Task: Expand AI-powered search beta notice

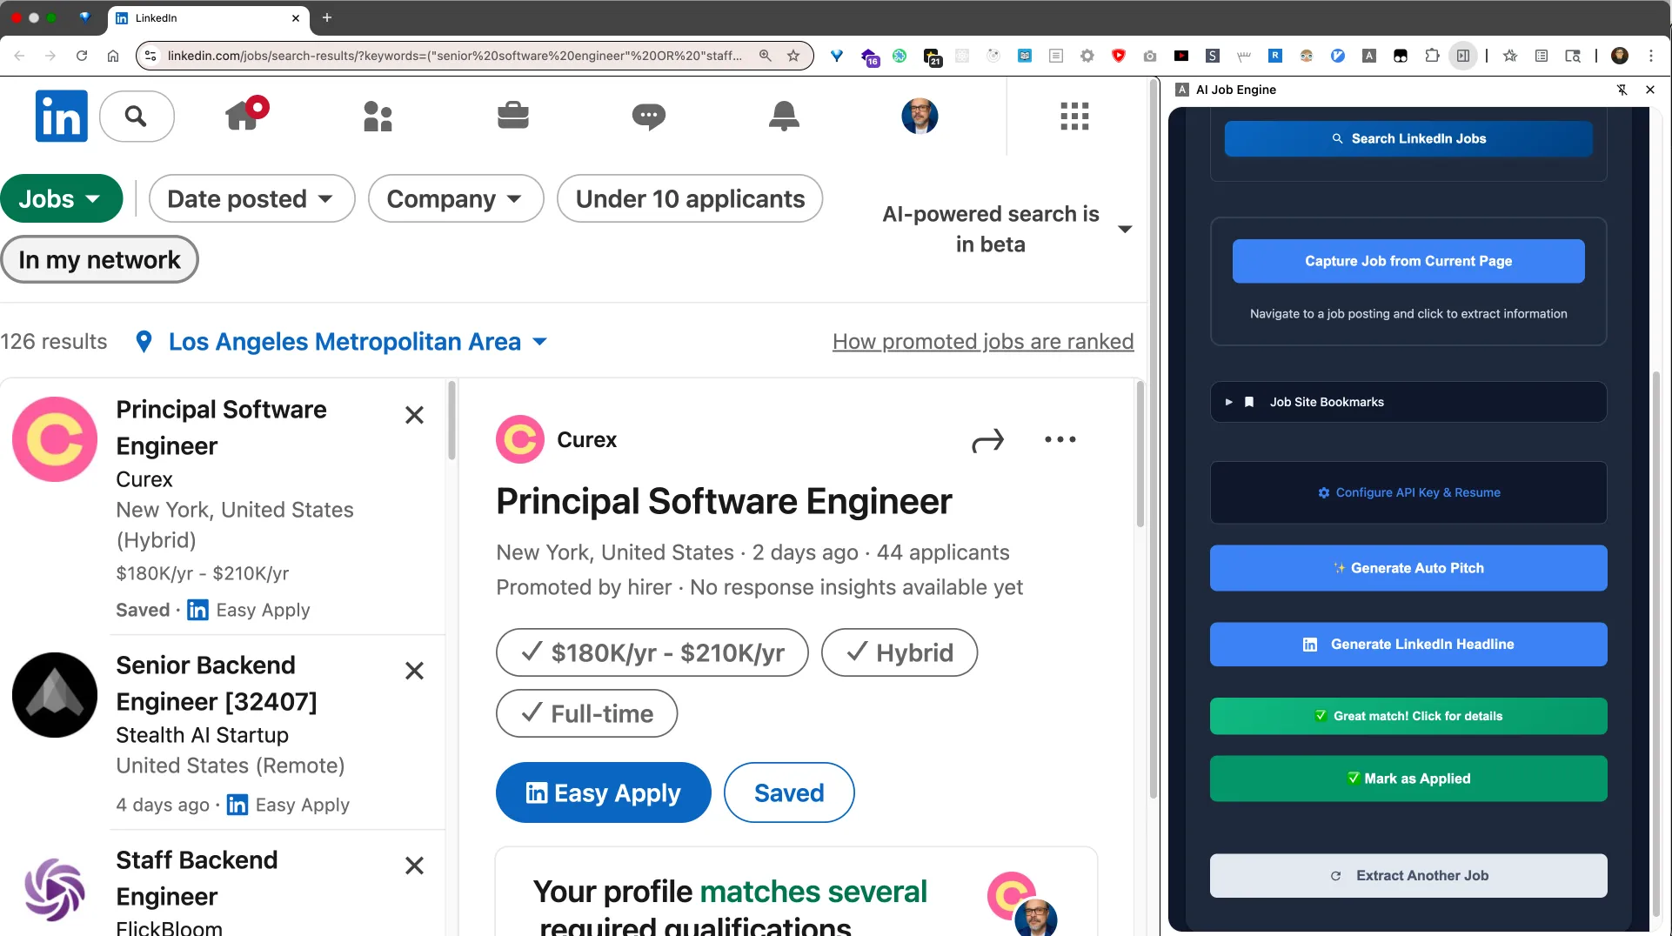Action: [1125, 229]
